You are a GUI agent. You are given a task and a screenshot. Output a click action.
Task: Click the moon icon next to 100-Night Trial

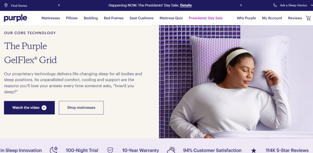pos(54,150)
